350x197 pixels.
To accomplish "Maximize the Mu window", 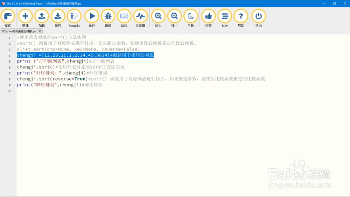I will coord(334,3).
